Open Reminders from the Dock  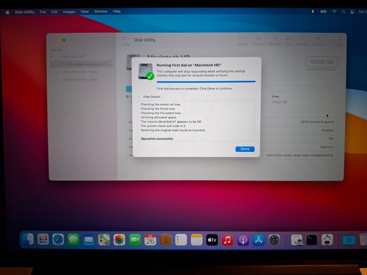pos(181,240)
